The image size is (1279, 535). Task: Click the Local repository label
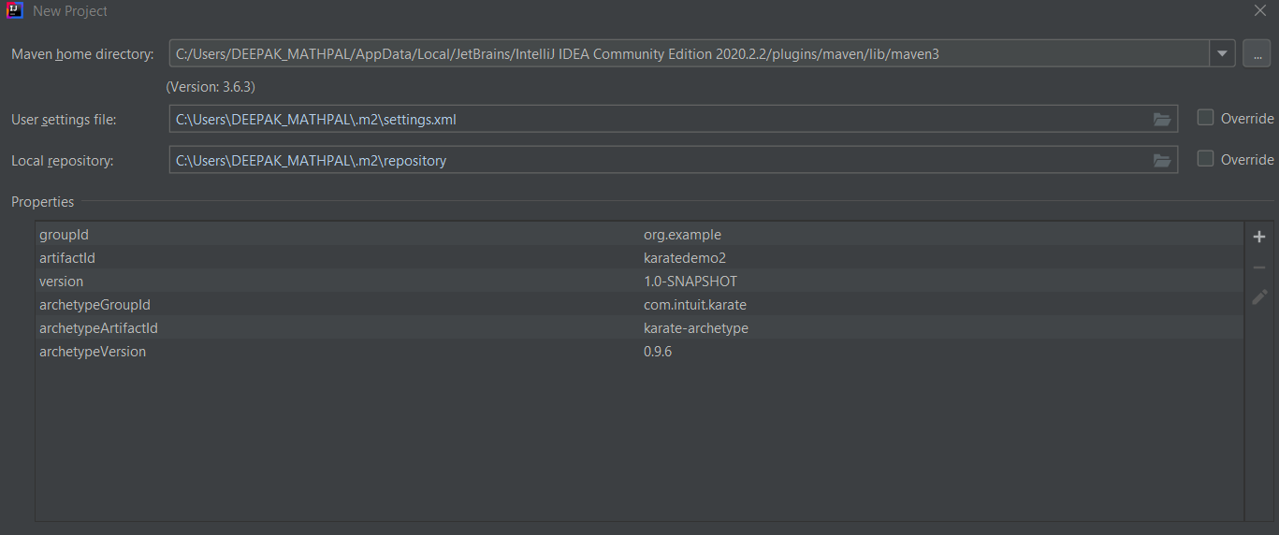coord(63,161)
